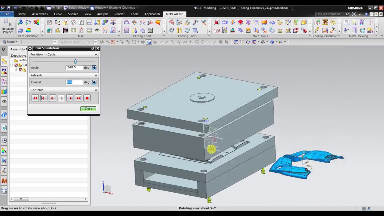This screenshot has width=384, height=216.
Task: Switch to the Application tab
Action: click(x=152, y=14)
